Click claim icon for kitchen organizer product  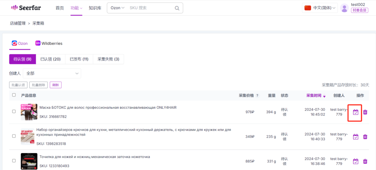click(355, 137)
